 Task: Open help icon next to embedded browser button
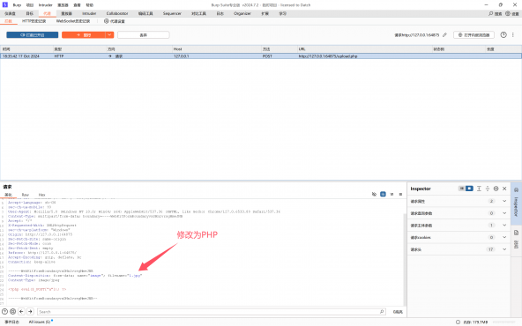[x=503, y=35]
